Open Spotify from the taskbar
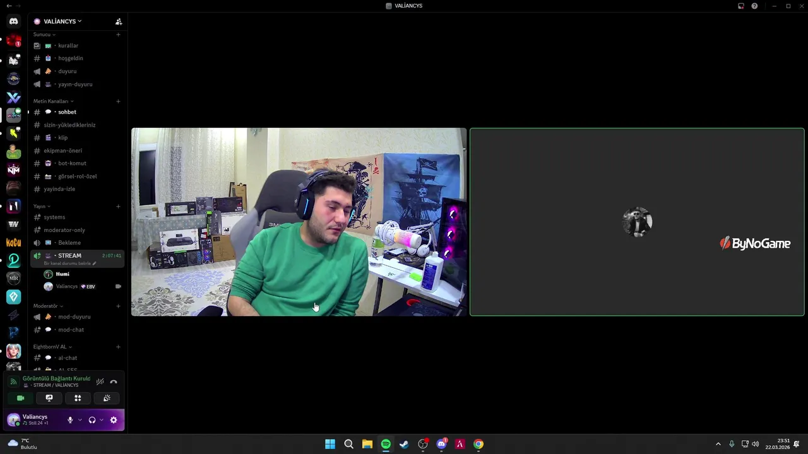808x454 pixels. coord(386,444)
